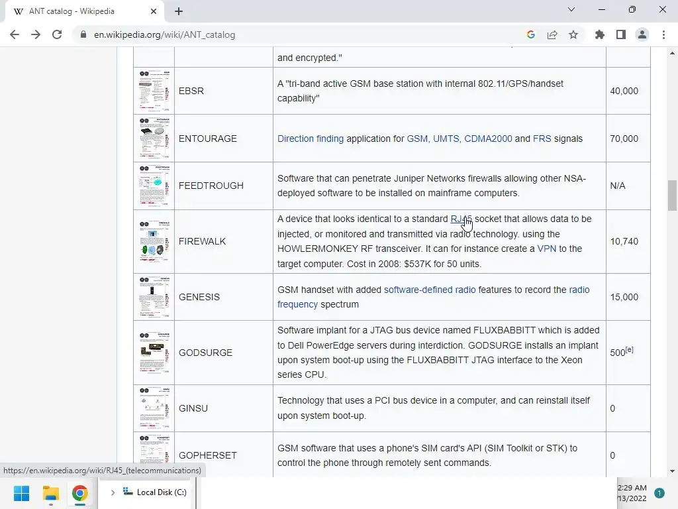Open a new browser tab
678x509 pixels.
[x=179, y=11]
